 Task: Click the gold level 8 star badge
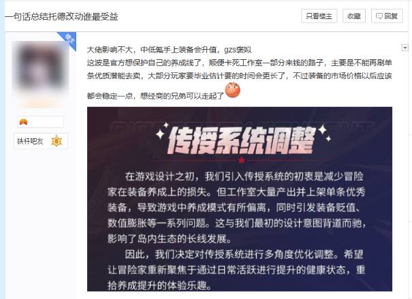[x=57, y=141]
